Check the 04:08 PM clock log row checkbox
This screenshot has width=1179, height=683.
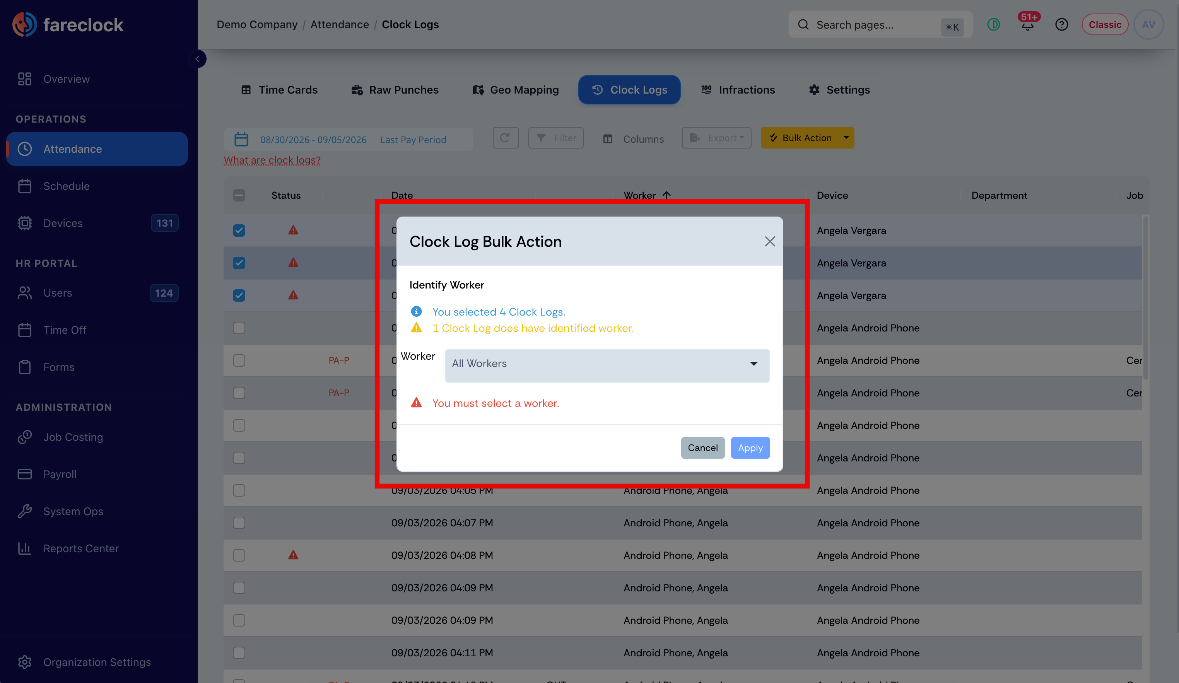[239, 555]
